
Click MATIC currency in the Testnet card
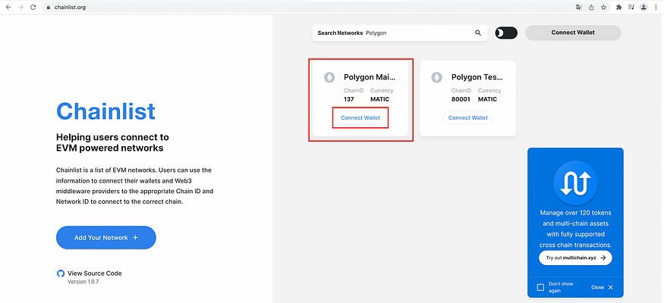[x=487, y=99]
